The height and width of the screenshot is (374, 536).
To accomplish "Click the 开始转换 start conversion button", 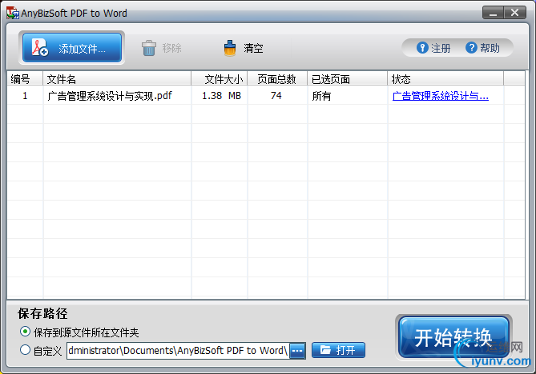I will tap(453, 337).
